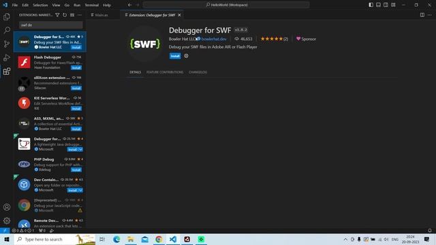The height and width of the screenshot is (245, 436).
Task: Open customize layout control
Action: pos(393,5)
